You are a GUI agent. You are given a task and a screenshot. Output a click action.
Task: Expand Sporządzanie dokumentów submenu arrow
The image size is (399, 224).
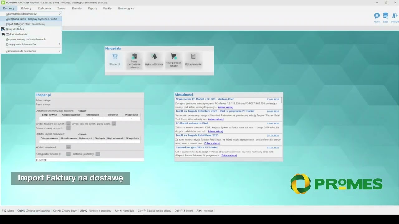tap(60, 14)
